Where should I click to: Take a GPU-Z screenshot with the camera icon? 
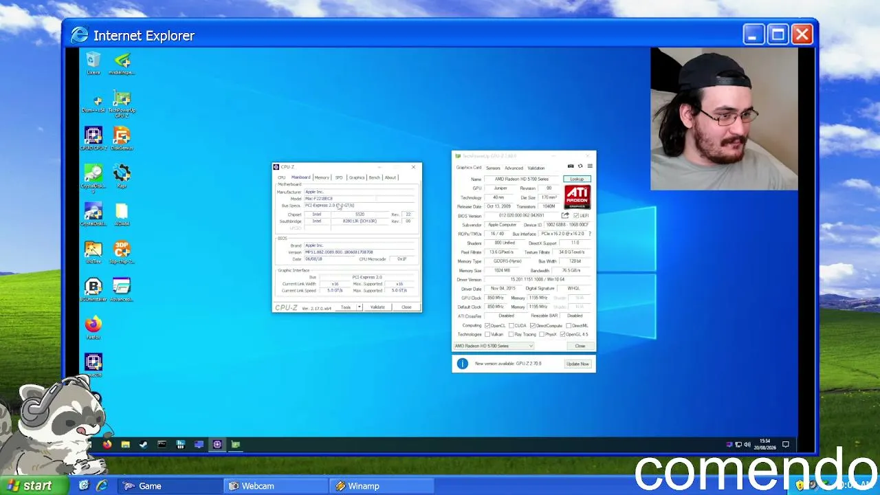571,166
